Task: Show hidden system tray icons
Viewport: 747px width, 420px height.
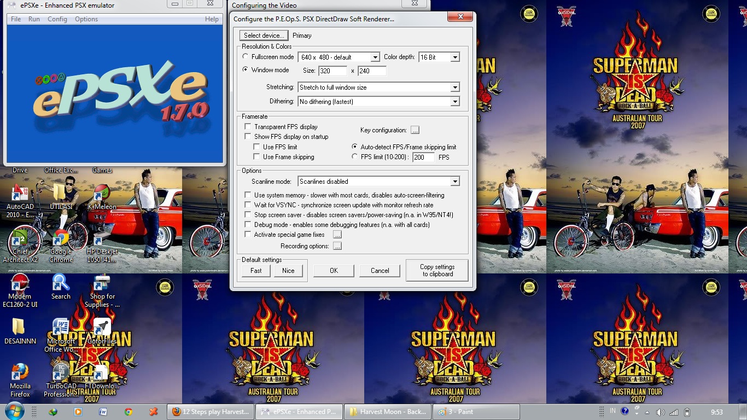Action: pyautogui.click(x=647, y=412)
